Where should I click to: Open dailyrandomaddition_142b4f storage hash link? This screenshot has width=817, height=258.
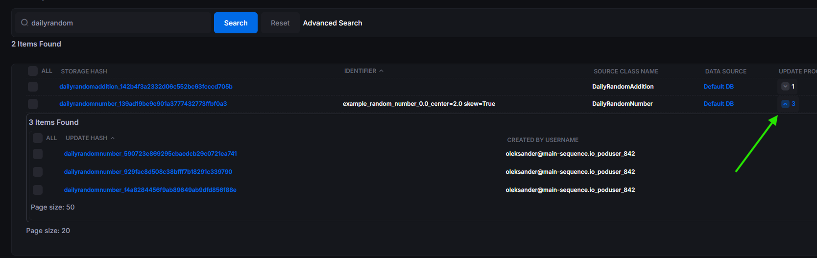coord(146,87)
